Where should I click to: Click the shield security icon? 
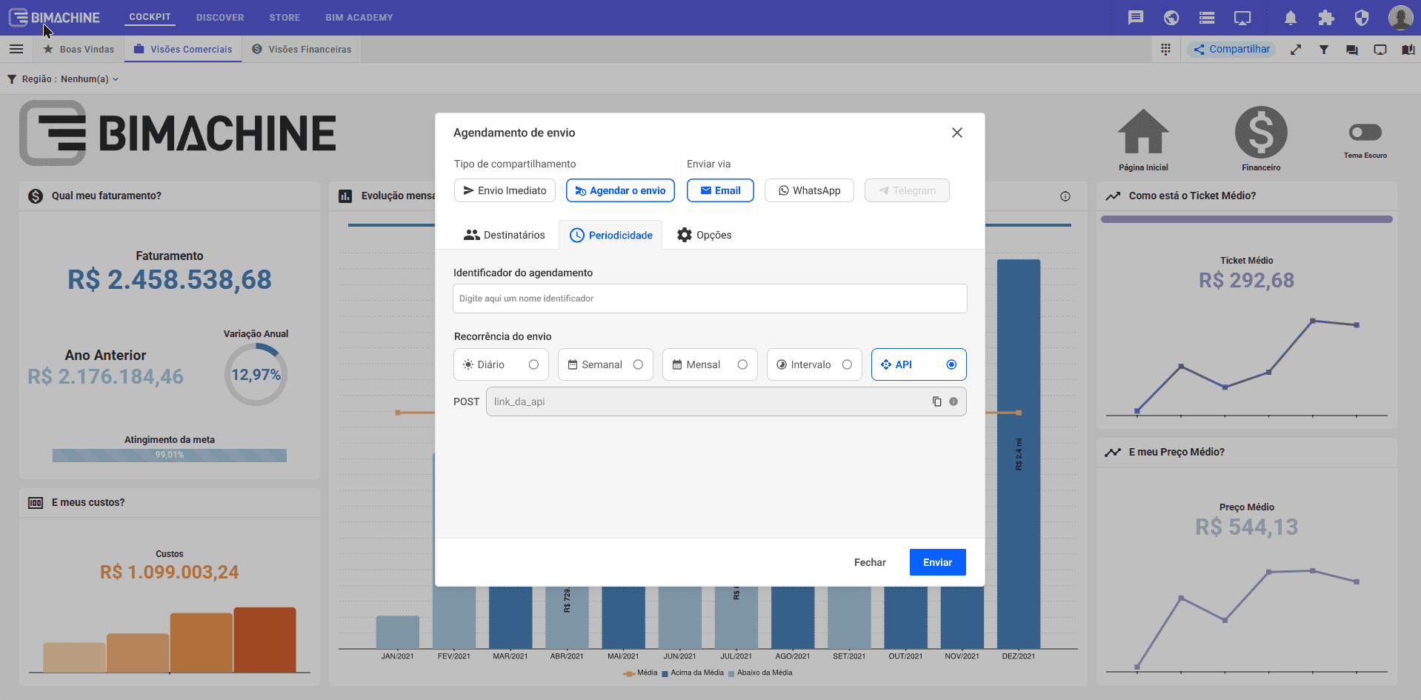click(1362, 18)
